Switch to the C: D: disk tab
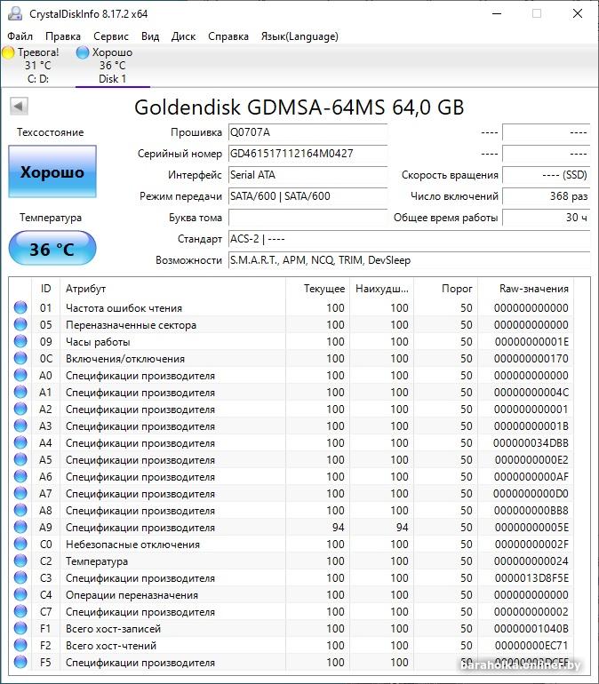Screen dimensions: 599x684 pyautogui.click(x=38, y=66)
